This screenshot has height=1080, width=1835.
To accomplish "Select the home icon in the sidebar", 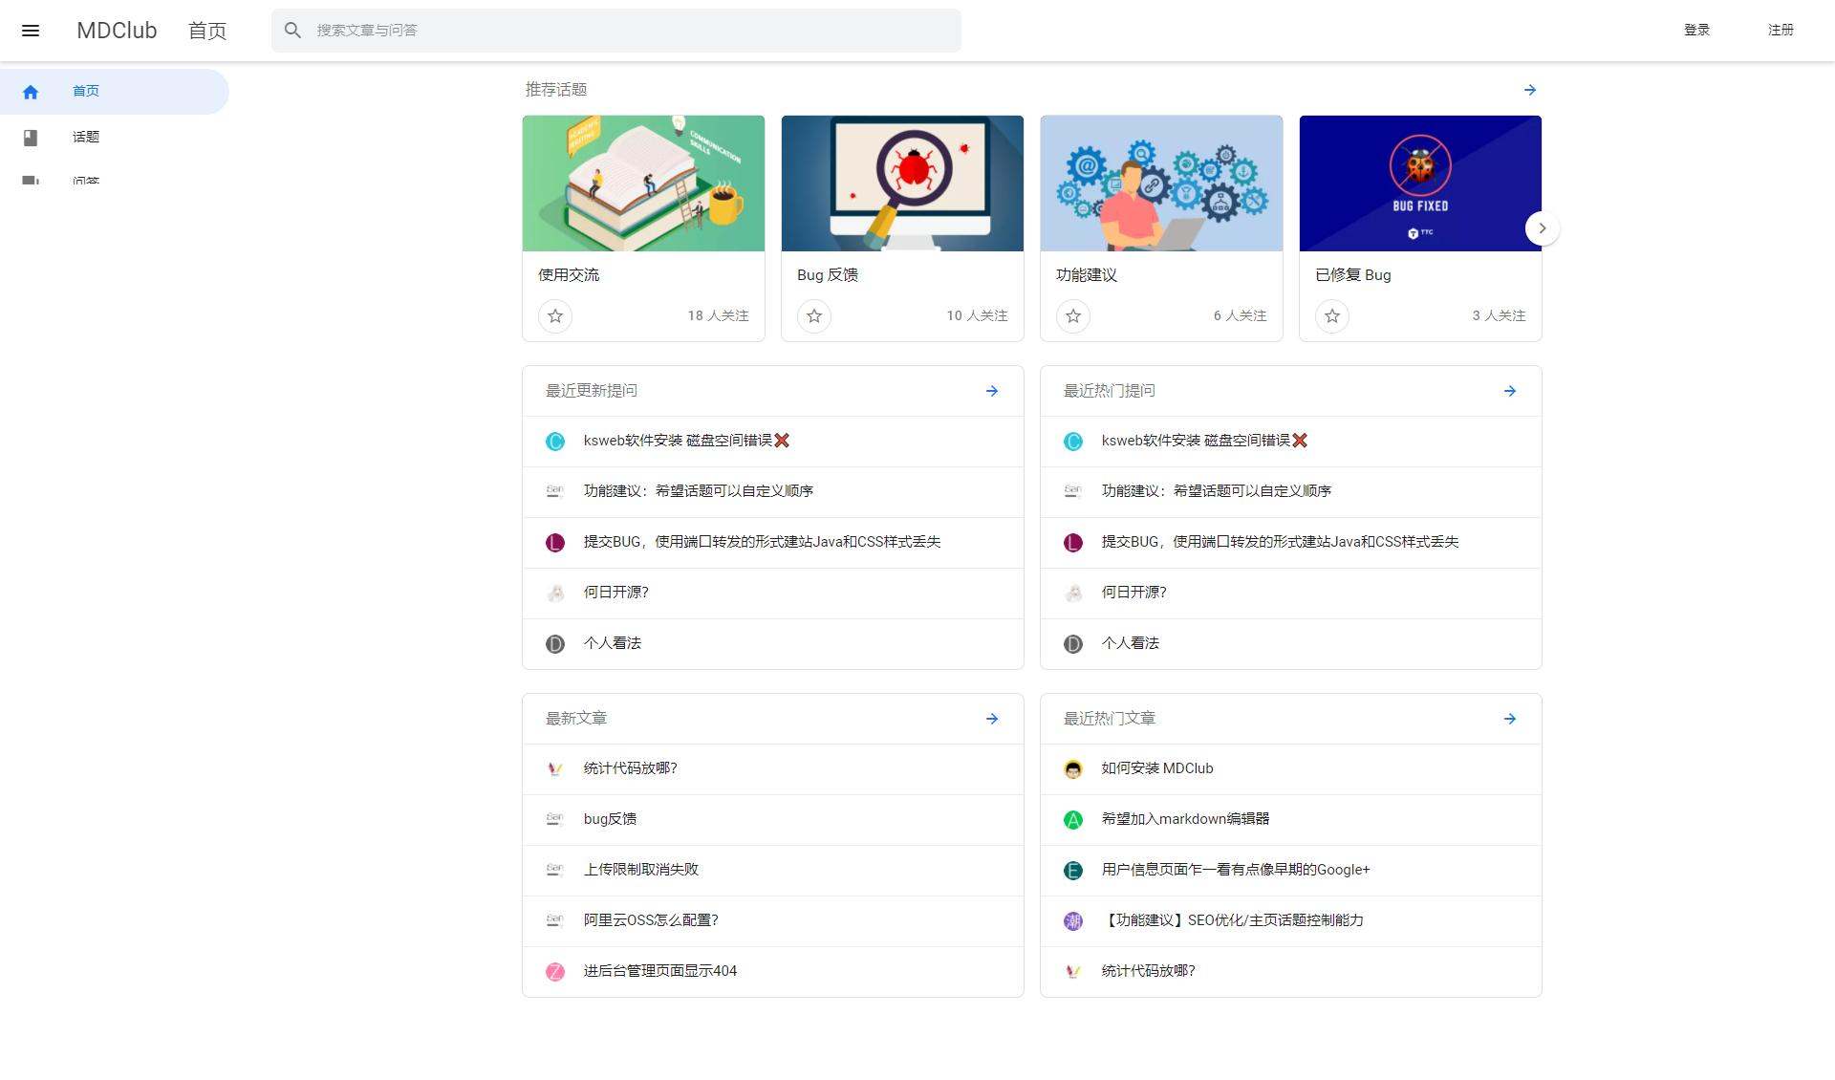I will pyautogui.click(x=32, y=91).
